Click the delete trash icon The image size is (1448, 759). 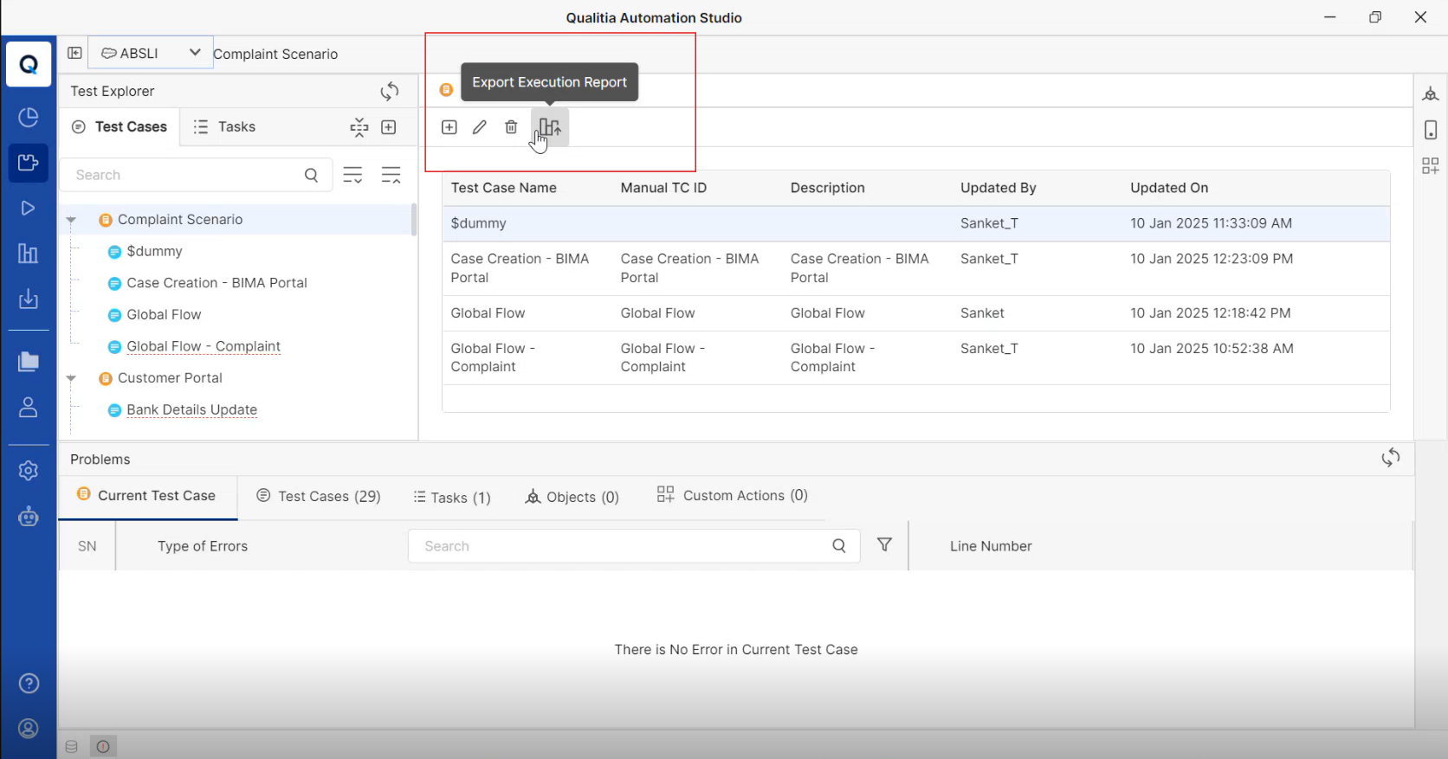(511, 127)
